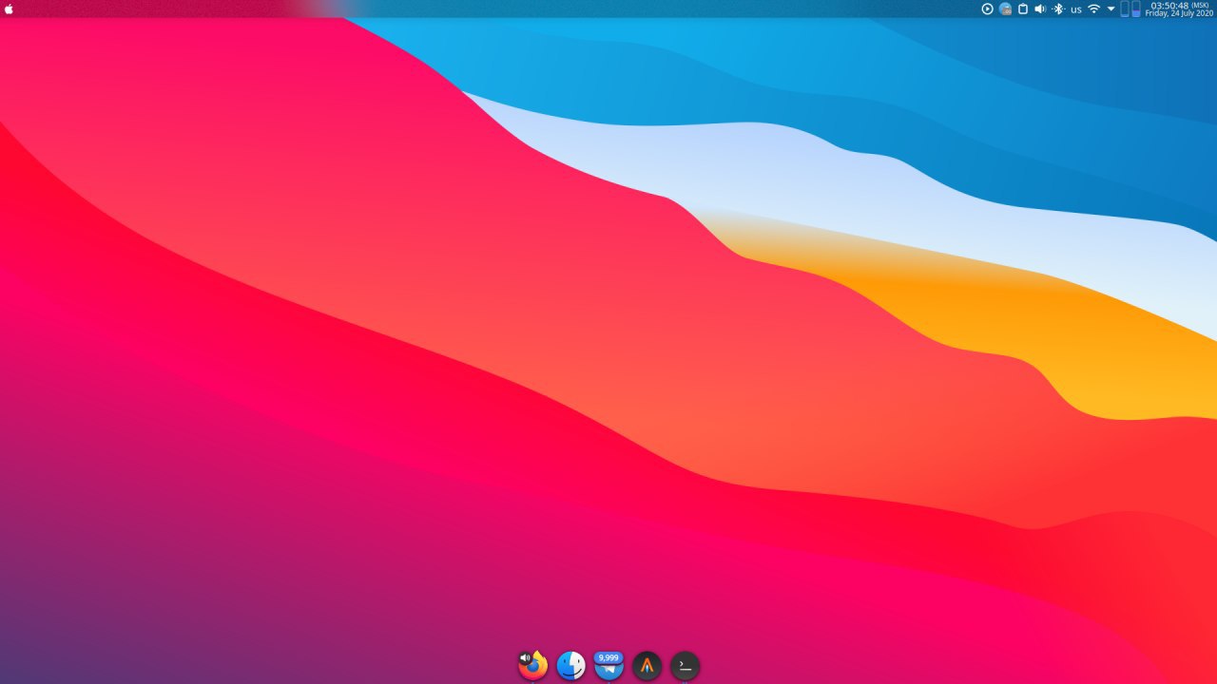Click the round avatar tray icon
Viewport: 1217px width, 684px height.
pos(1005,9)
